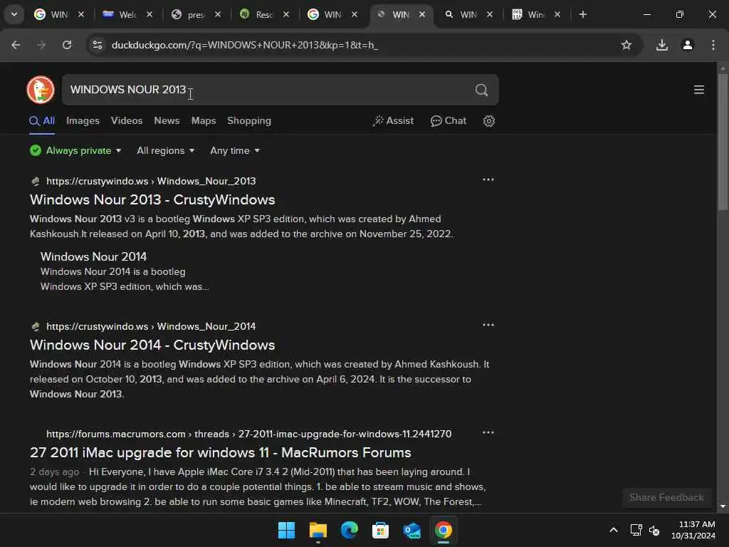This screenshot has width=729, height=547.
Task: Click the muted volume tray icon
Action: pyautogui.click(x=654, y=530)
